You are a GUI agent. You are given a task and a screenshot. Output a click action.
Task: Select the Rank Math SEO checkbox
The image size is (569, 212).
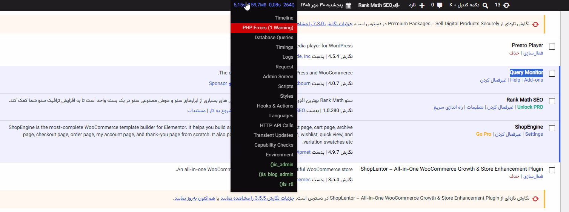tap(552, 101)
